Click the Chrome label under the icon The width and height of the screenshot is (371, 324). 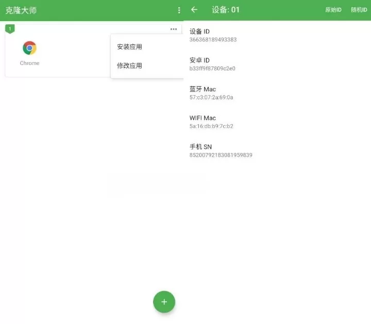[x=29, y=63]
